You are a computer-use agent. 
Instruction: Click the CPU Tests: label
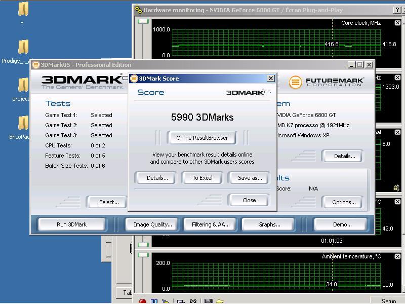58,145
